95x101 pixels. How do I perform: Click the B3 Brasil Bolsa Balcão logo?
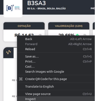(13, 8)
